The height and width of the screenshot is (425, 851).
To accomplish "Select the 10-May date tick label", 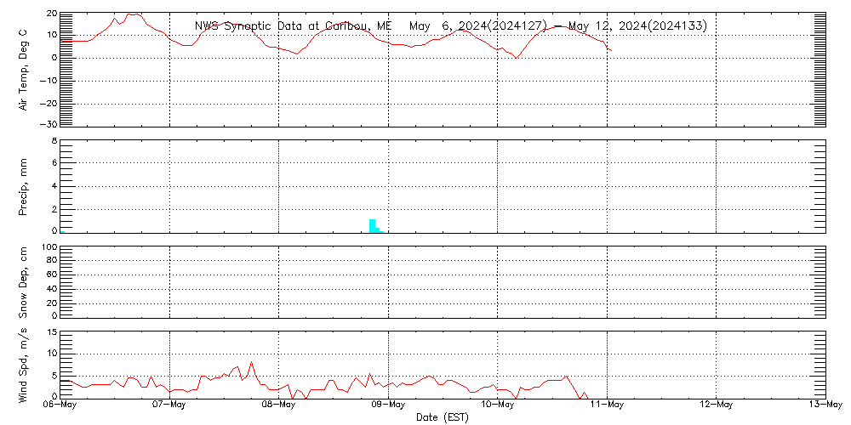I will coord(498,405).
